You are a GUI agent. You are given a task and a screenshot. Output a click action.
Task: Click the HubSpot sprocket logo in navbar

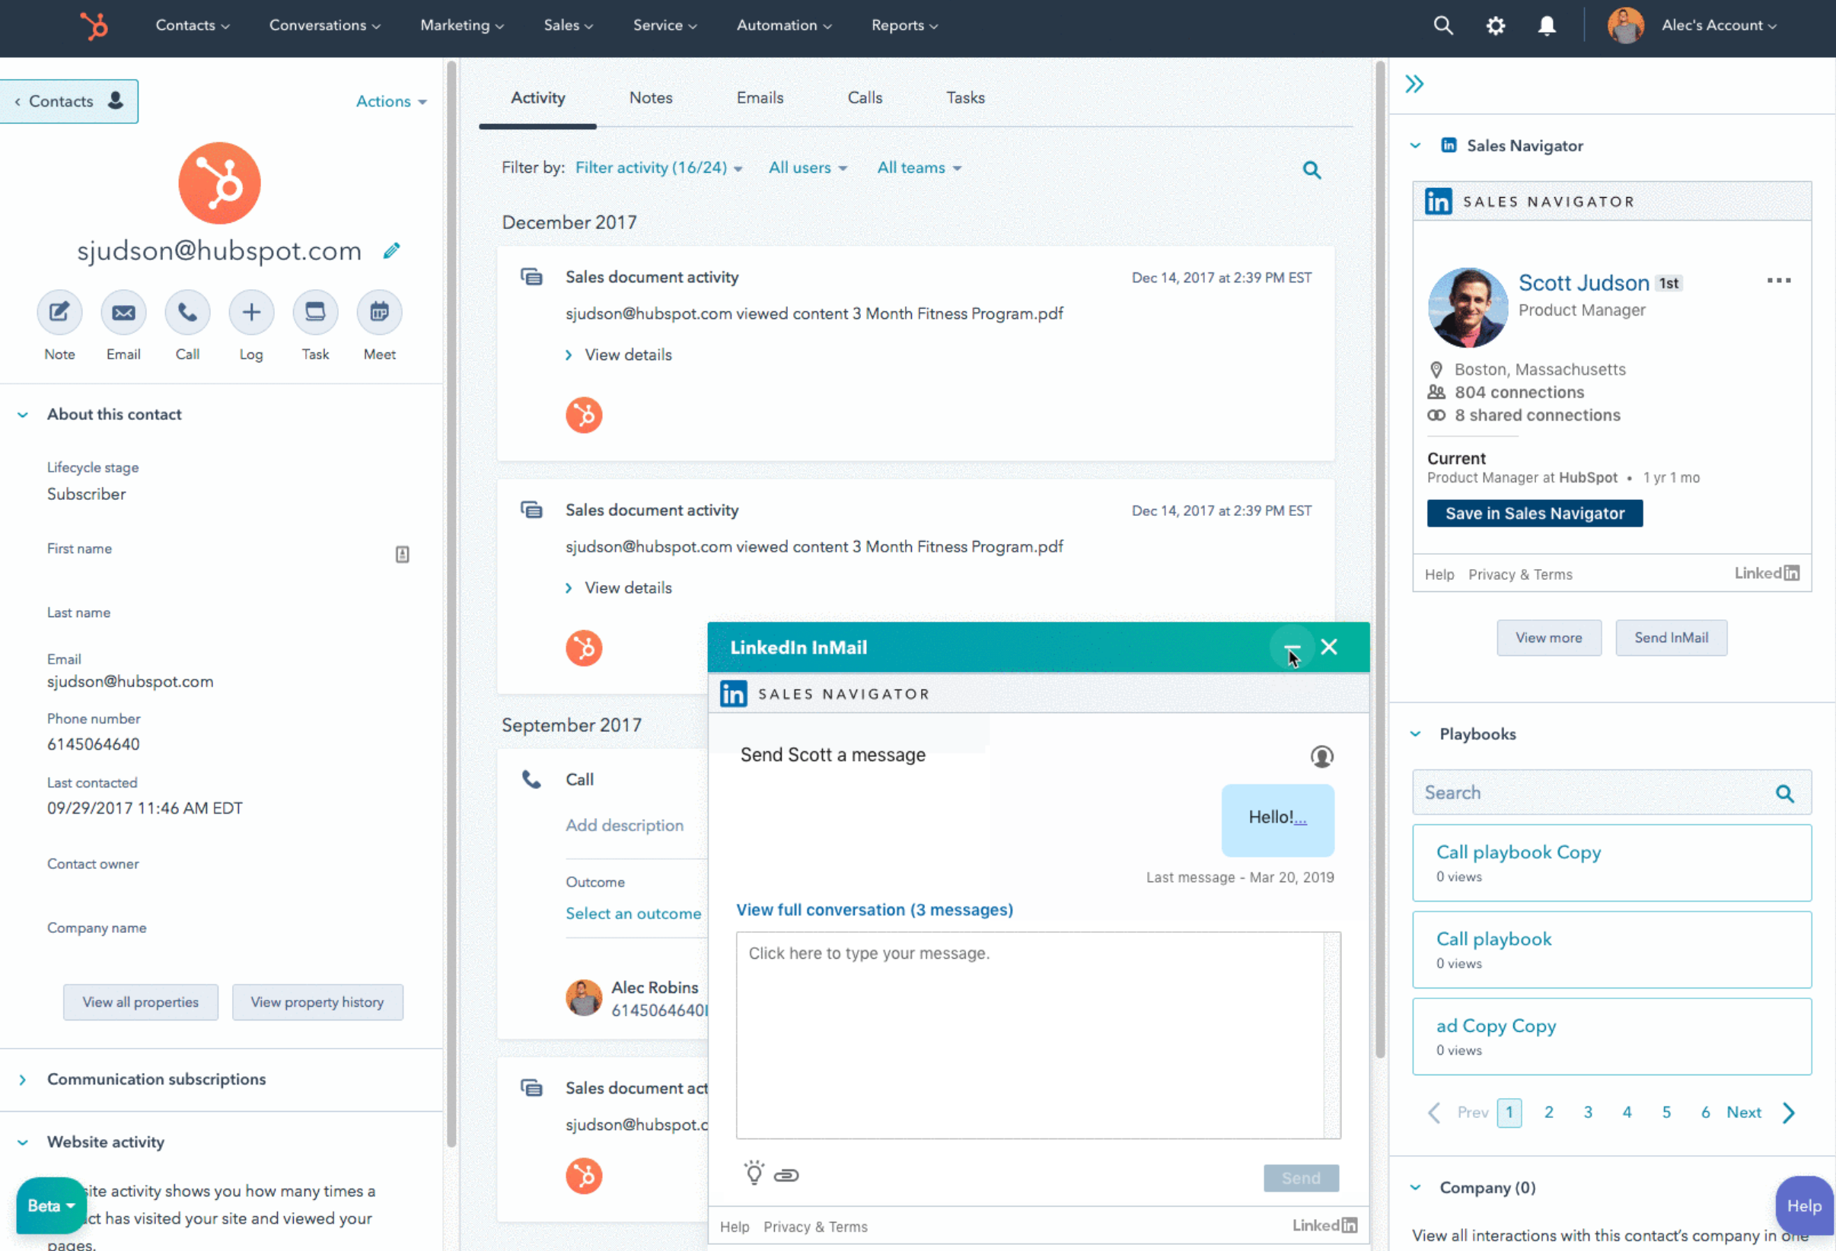[x=94, y=25]
